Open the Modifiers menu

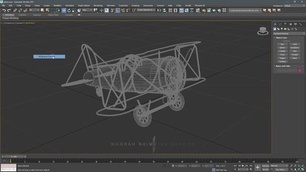pyautogui.click(x=57, y=6)
